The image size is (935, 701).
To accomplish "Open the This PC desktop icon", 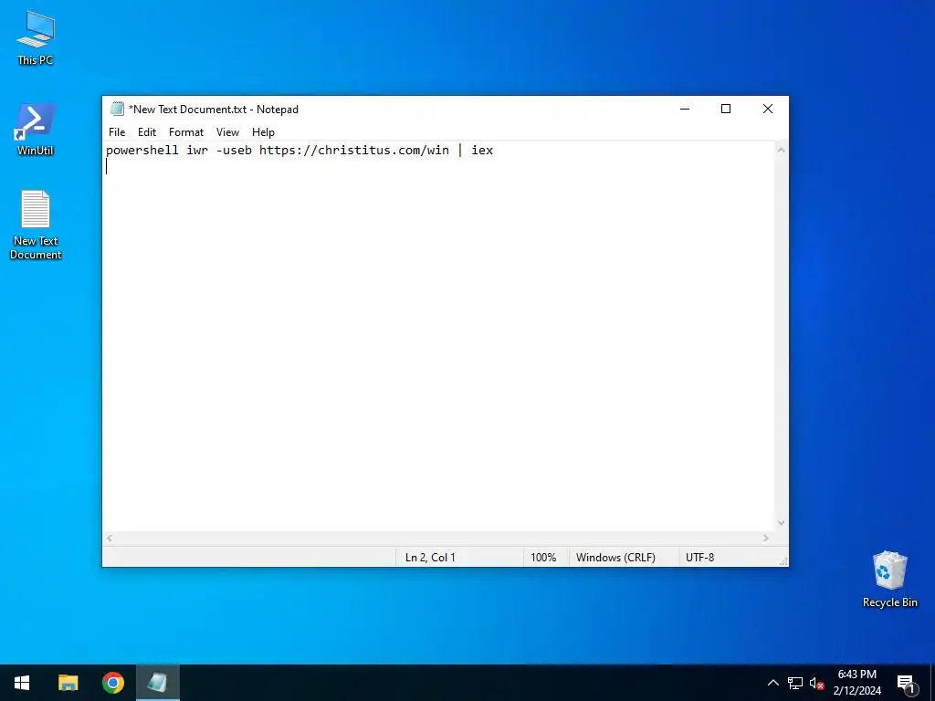I will click(x=36, y=37).
